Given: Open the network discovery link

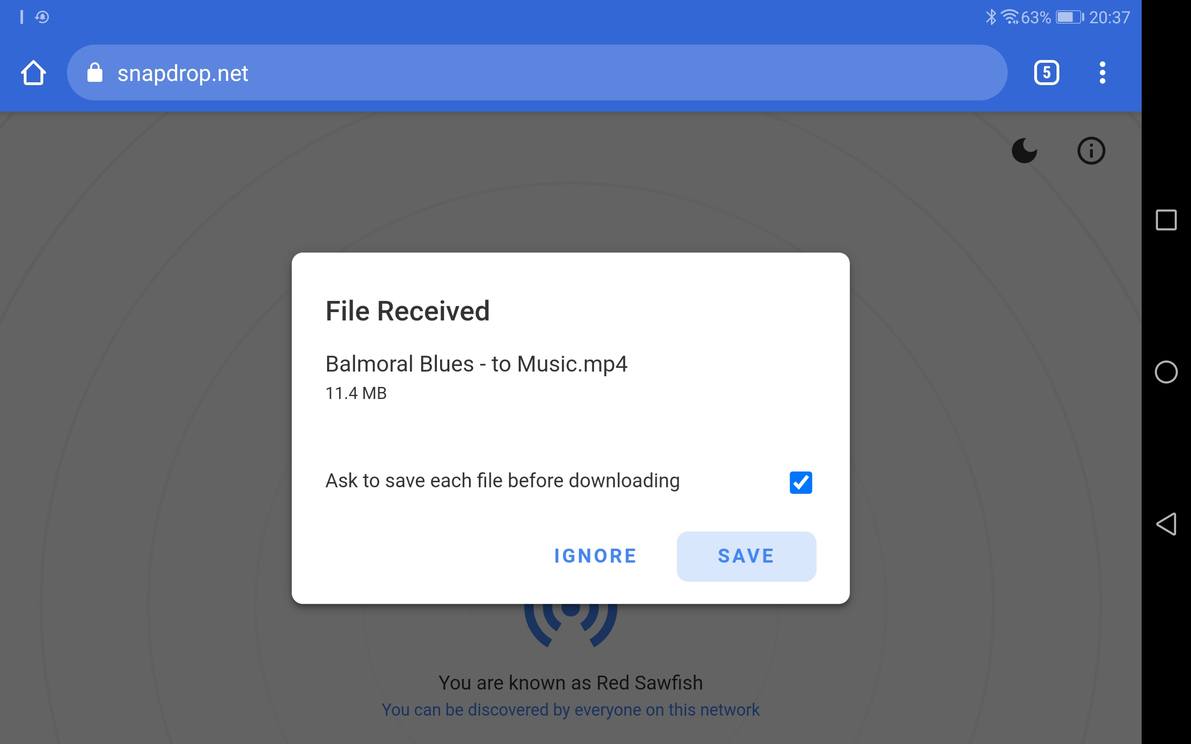Looking at the screenshot, I should (x=570, y=710).
